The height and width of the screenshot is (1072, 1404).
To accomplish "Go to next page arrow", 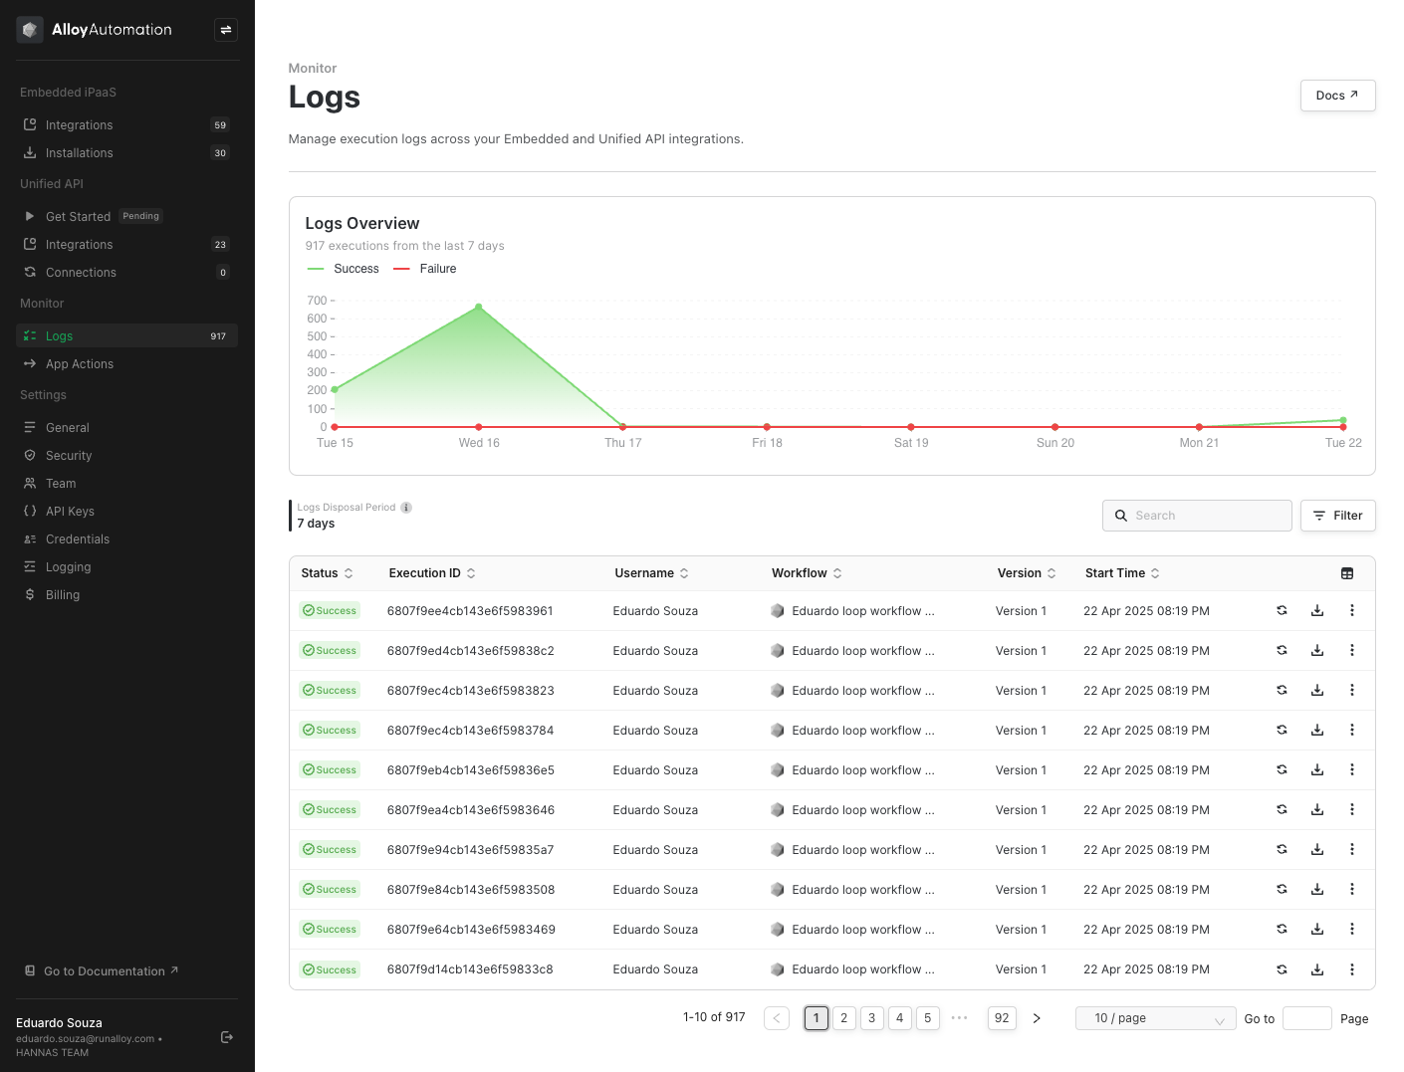I will 1037,1018.
